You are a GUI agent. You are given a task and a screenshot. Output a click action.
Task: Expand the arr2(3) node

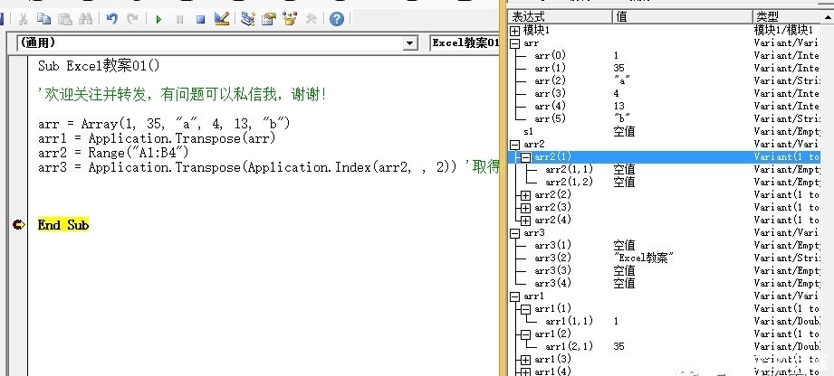tap(525, 208)
